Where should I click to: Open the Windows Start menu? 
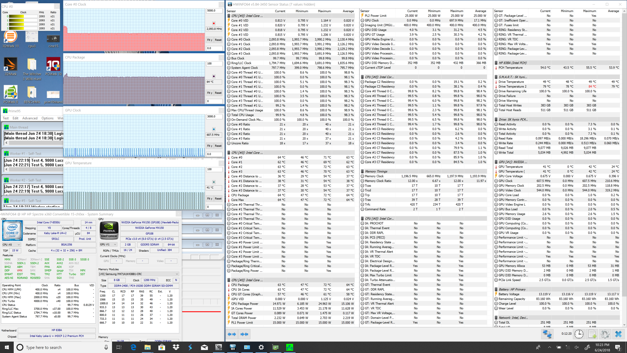[7, 347]
